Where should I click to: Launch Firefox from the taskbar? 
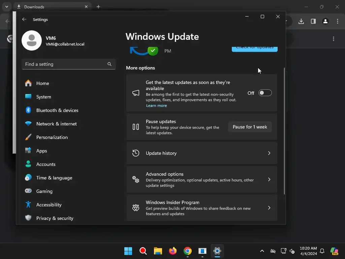pyautogui.click(x=173, y=251)
